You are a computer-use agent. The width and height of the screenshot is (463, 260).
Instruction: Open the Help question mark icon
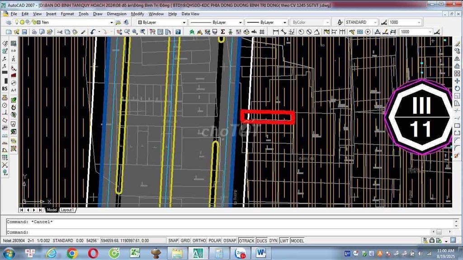pyautogui.click(x=178, y=32)
